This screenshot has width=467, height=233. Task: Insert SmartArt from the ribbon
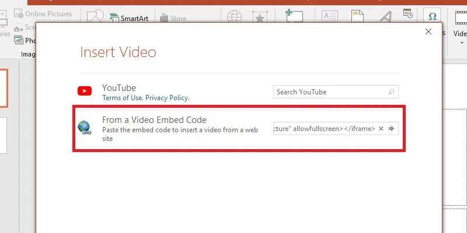(x=128, y=18)
